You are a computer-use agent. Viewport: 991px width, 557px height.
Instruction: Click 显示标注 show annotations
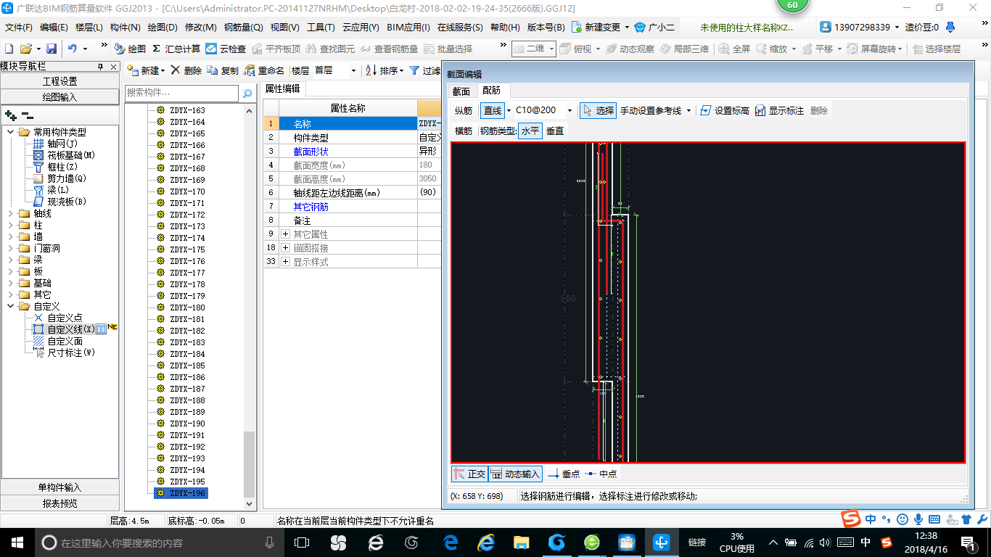779,110
